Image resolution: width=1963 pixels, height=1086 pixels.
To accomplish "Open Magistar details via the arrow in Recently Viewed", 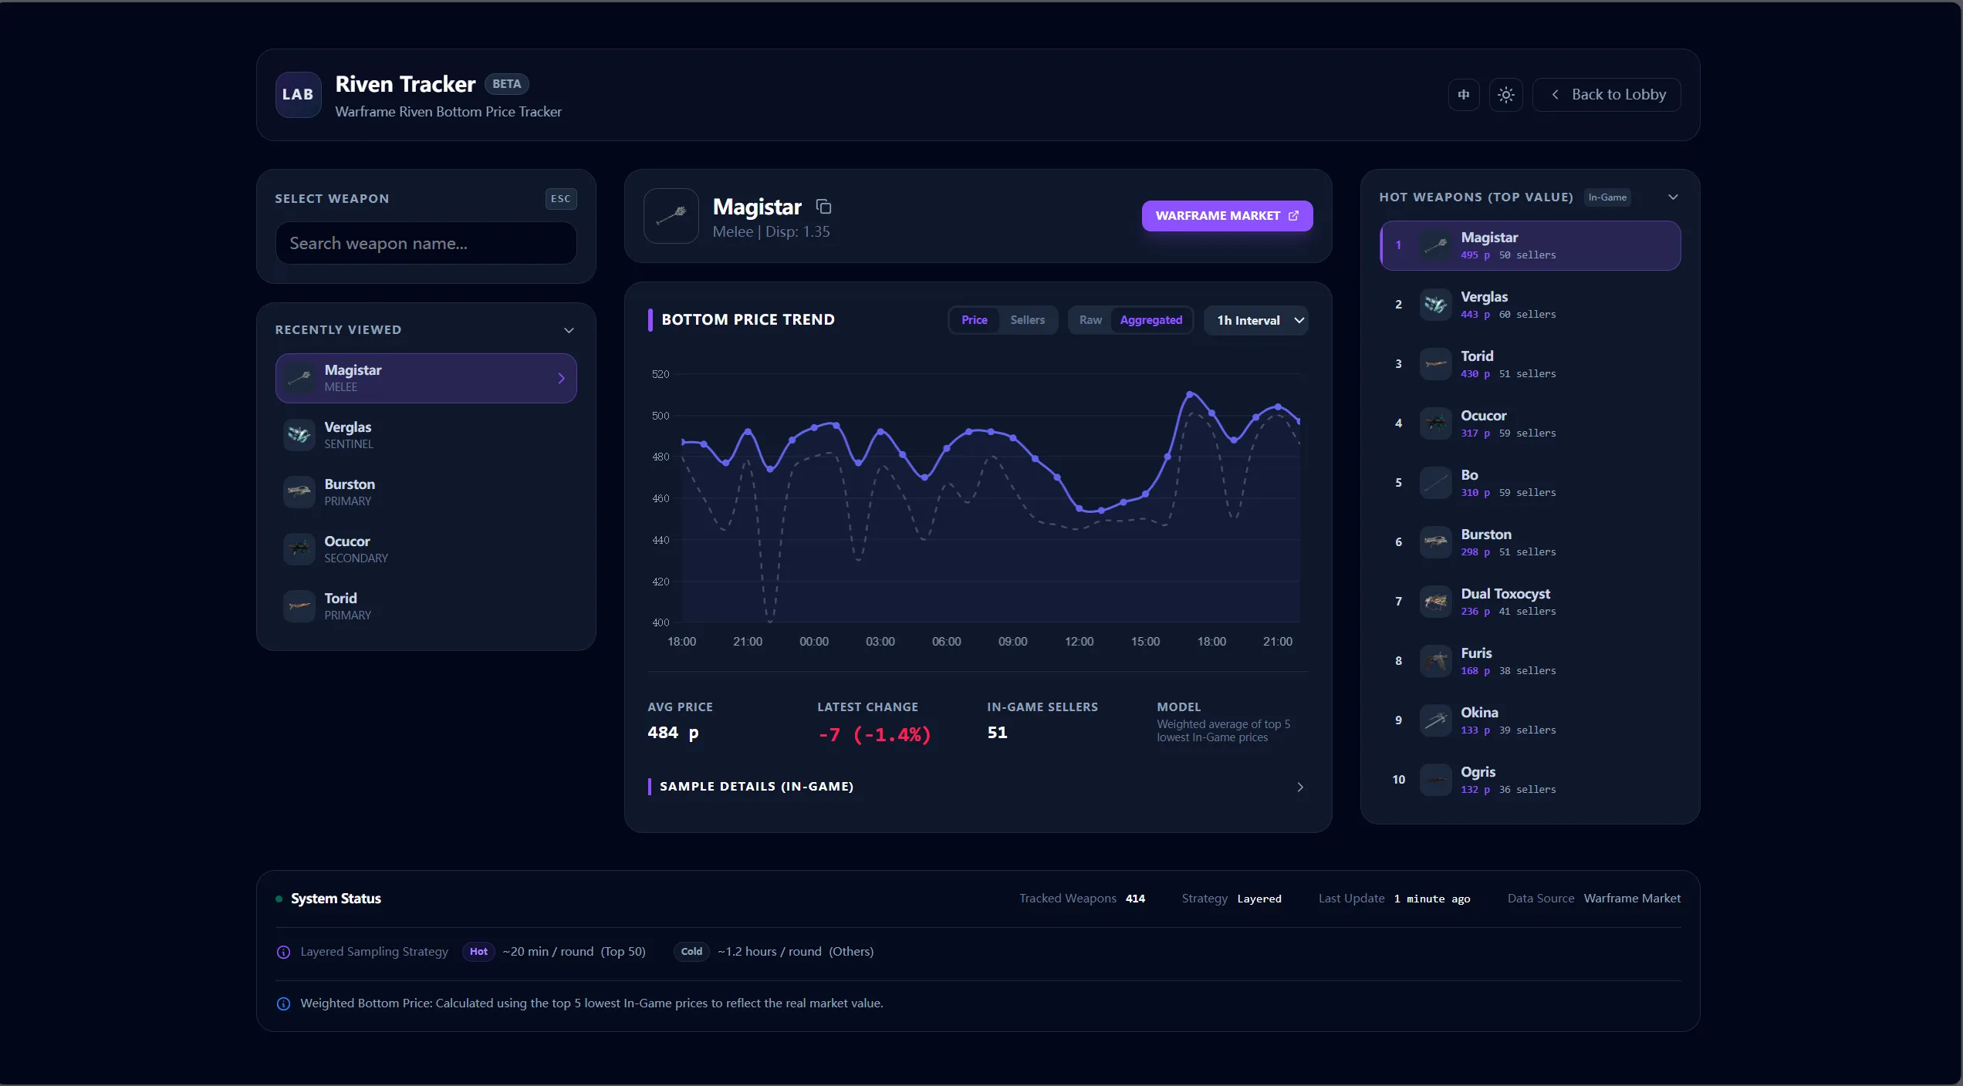I will [561, 378].
